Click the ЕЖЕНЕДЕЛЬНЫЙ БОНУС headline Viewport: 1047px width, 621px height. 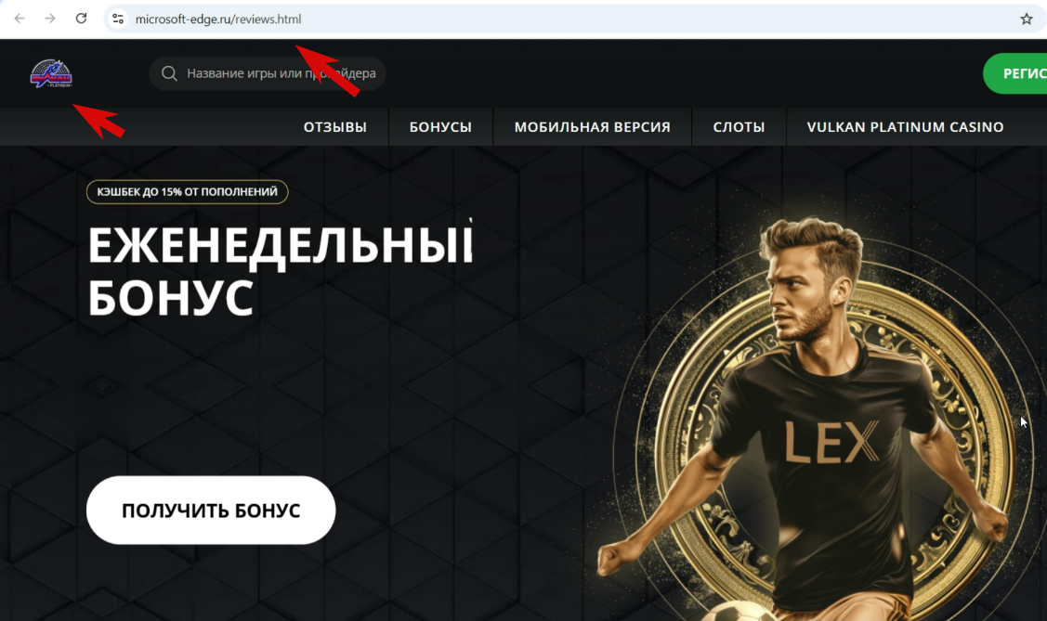[x=281, y=271]
